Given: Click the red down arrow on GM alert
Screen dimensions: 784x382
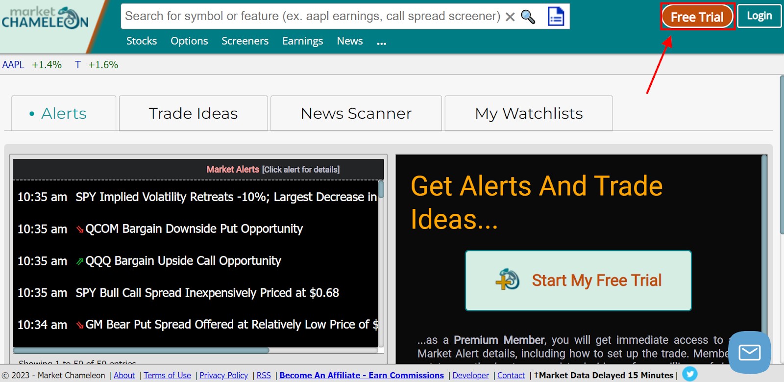Looking at the screenshot, I should [x=80, y=325].
